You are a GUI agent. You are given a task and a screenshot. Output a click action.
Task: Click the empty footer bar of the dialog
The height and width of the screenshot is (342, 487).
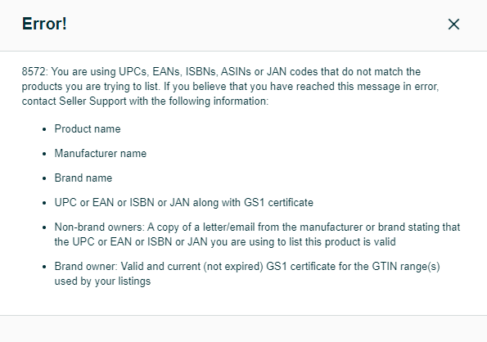pyautogui.click(x=244, y=329)
